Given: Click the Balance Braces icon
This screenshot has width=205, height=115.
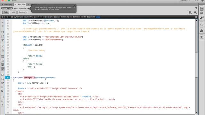Looking at the screenshot, I should [3, 50].
